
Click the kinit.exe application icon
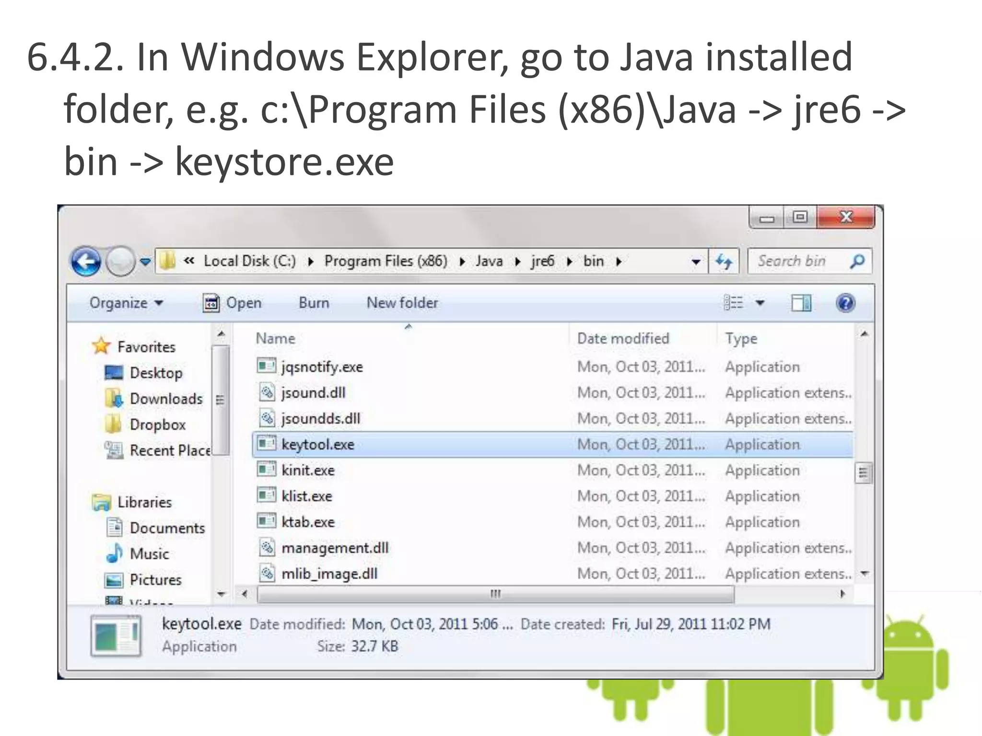[267, 469]
